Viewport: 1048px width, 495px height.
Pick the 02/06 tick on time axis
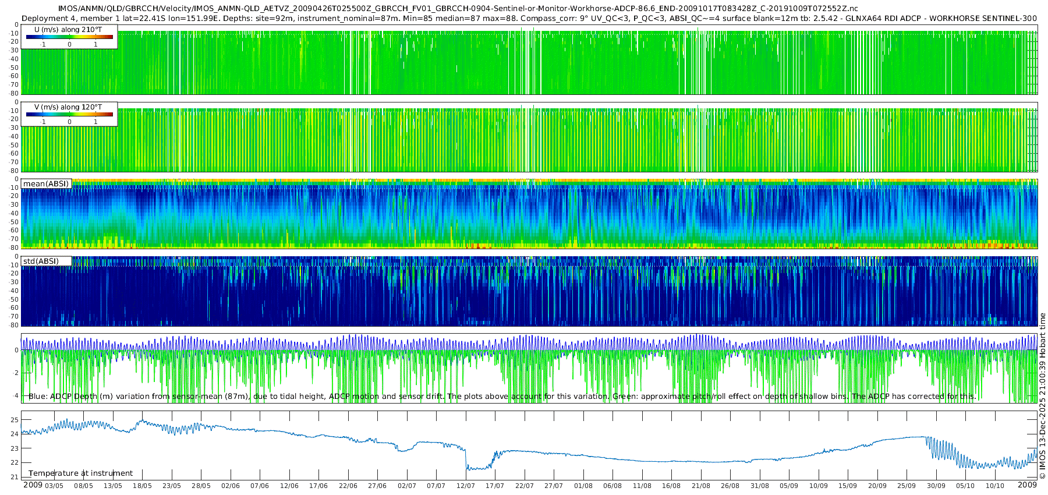pyautogui.click(x=231, y=486)
